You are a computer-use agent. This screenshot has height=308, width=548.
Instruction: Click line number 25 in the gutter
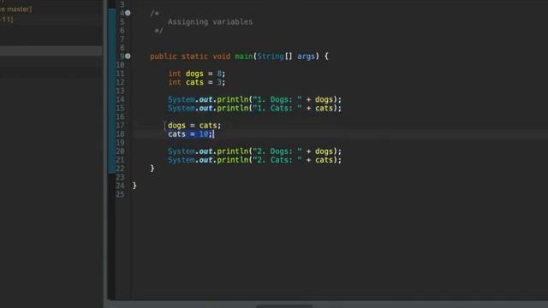click(x=120, y=194)
